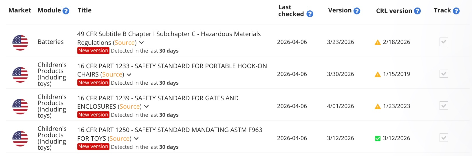This screenshot has height=156, width=472.
Task: Click the green check icon beside 3/12/2026
Action: coord(378,138)
